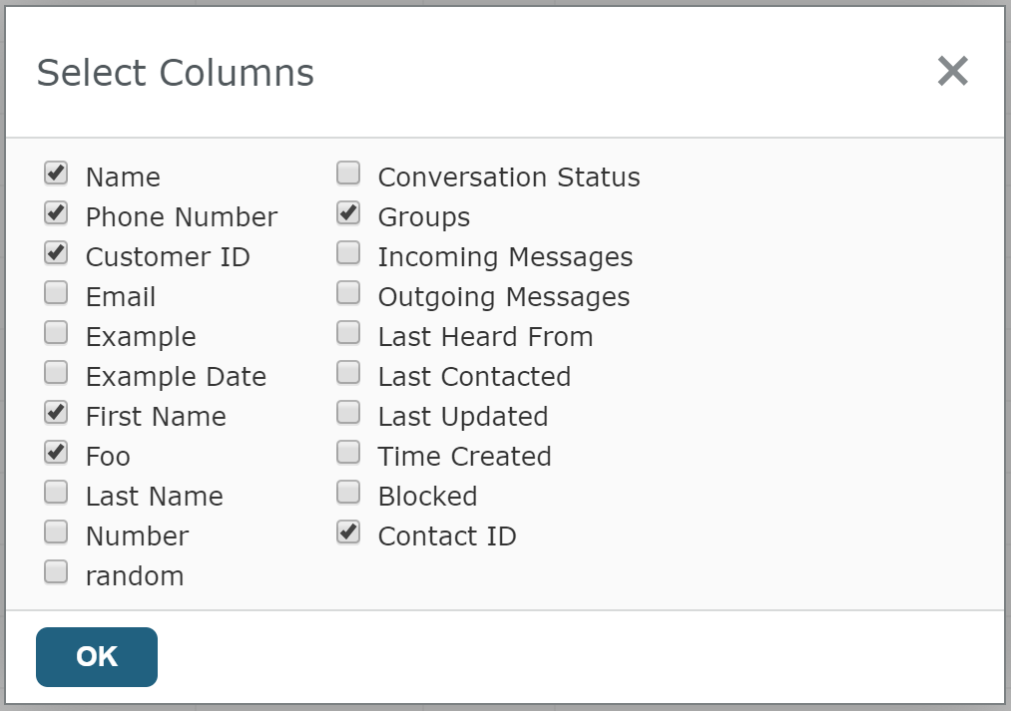1011x711 pixels.
Task: Uncheck the Contact ID checkbox
Action: [348, 533]
